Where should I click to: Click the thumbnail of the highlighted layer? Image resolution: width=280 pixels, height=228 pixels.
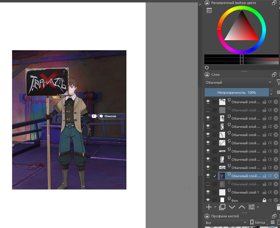pos(222,176)
